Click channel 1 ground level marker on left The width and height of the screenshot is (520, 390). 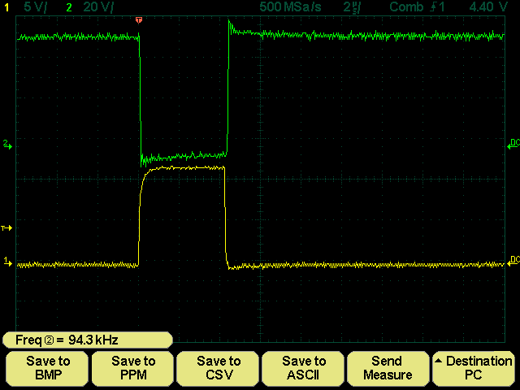(7, 262)
